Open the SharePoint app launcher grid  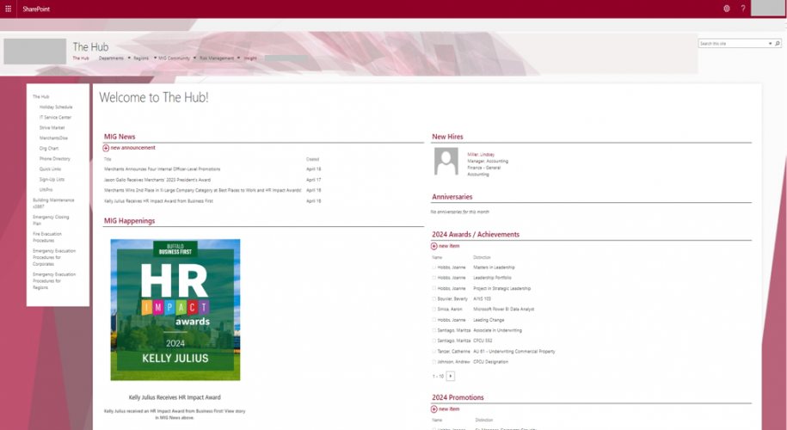(x=8, y=9)
